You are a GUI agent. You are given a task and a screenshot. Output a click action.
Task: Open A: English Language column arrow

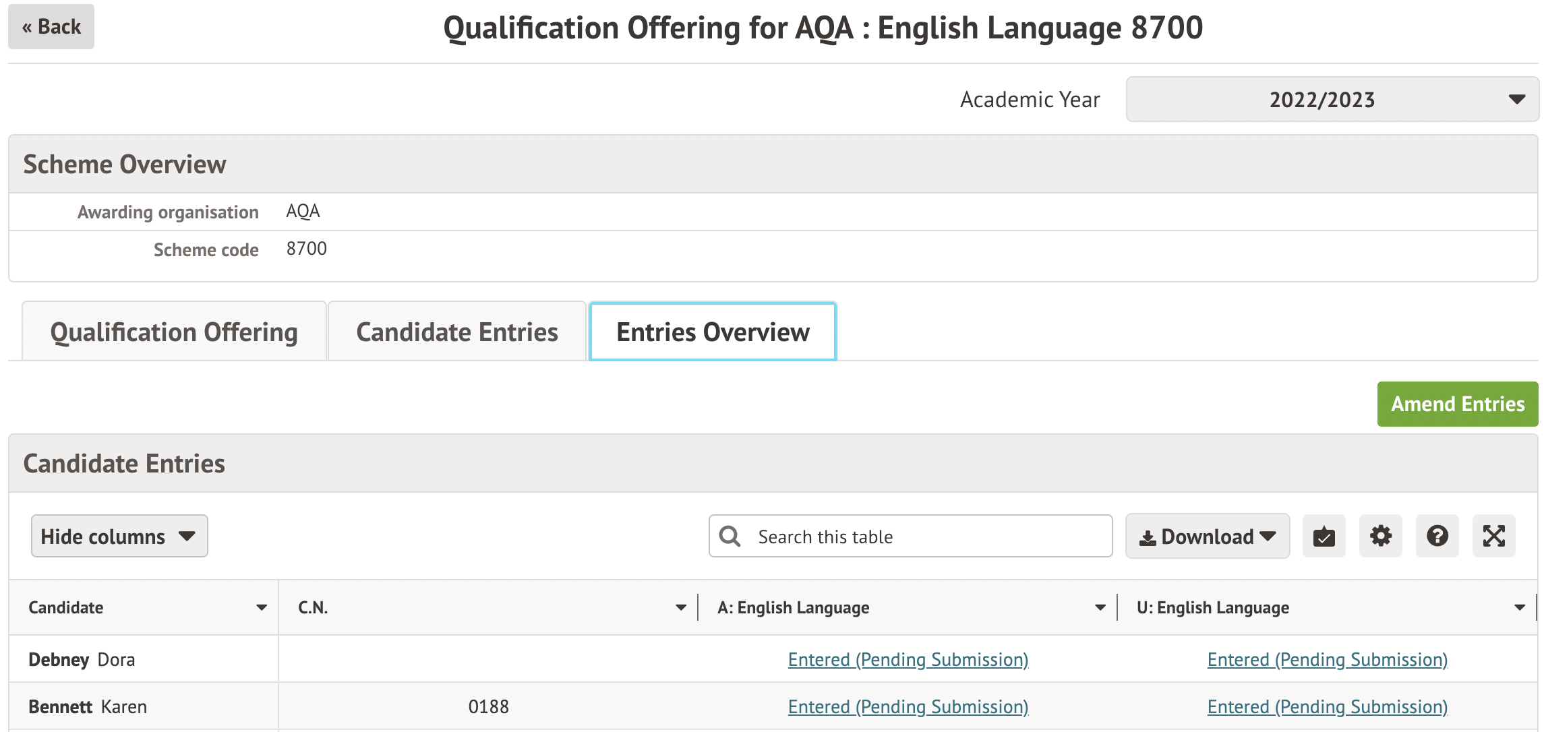pyautogui.click(x=1100, y=608)
